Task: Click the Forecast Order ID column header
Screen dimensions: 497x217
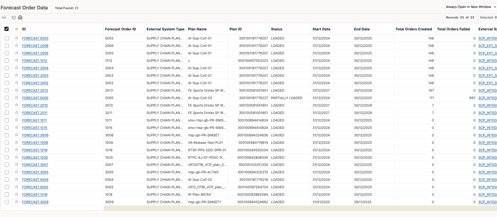Action: point(121,29)
